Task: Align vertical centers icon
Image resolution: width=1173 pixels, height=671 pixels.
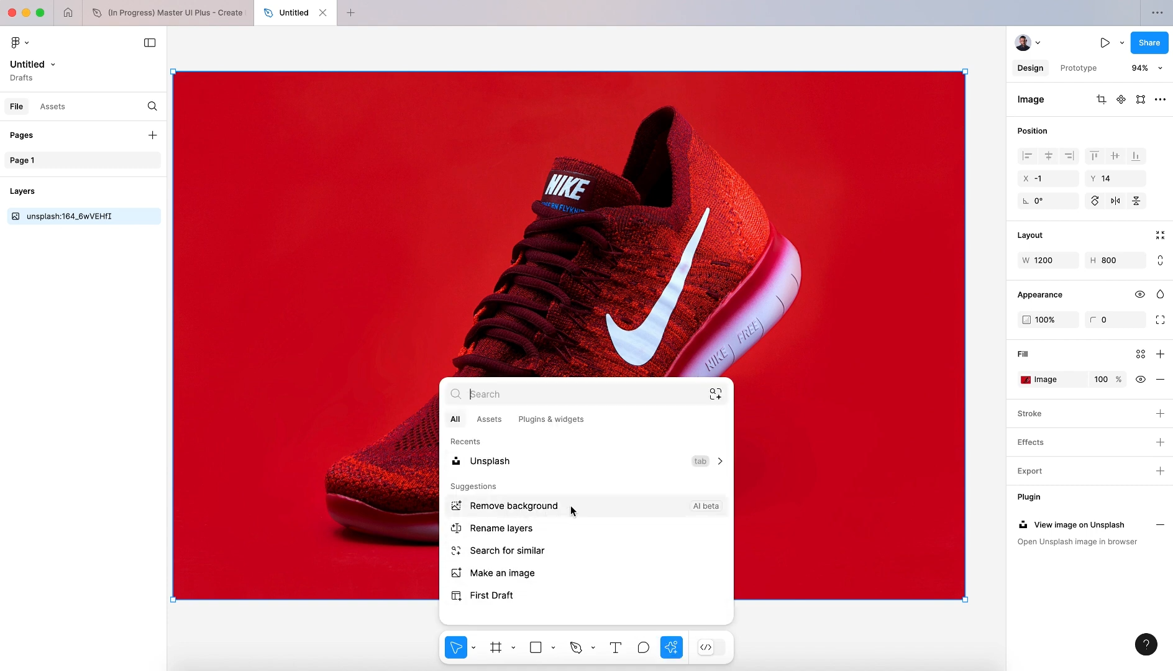Action: tap(1115, 156)
